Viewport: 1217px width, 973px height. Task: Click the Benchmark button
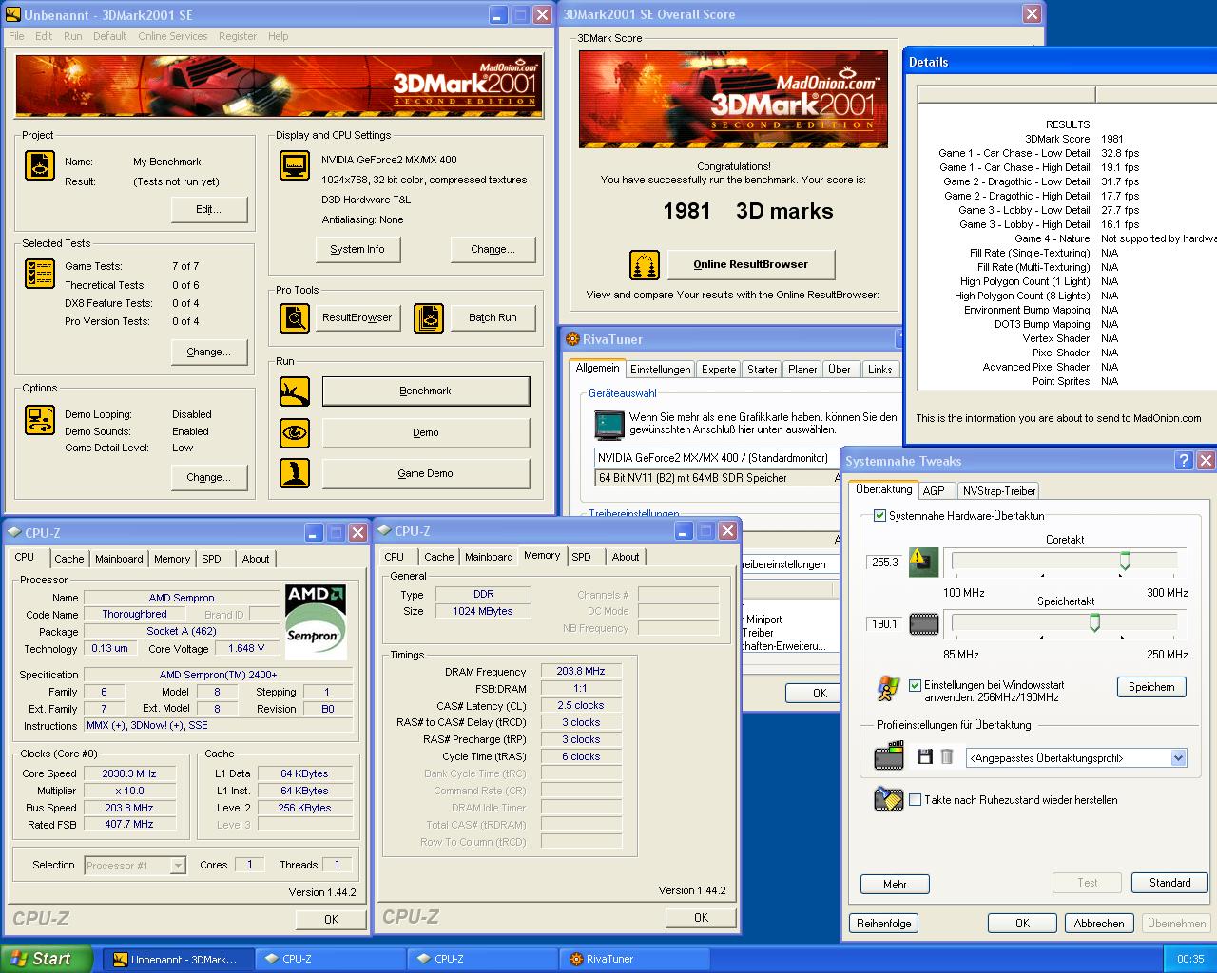tap(426, 391)
